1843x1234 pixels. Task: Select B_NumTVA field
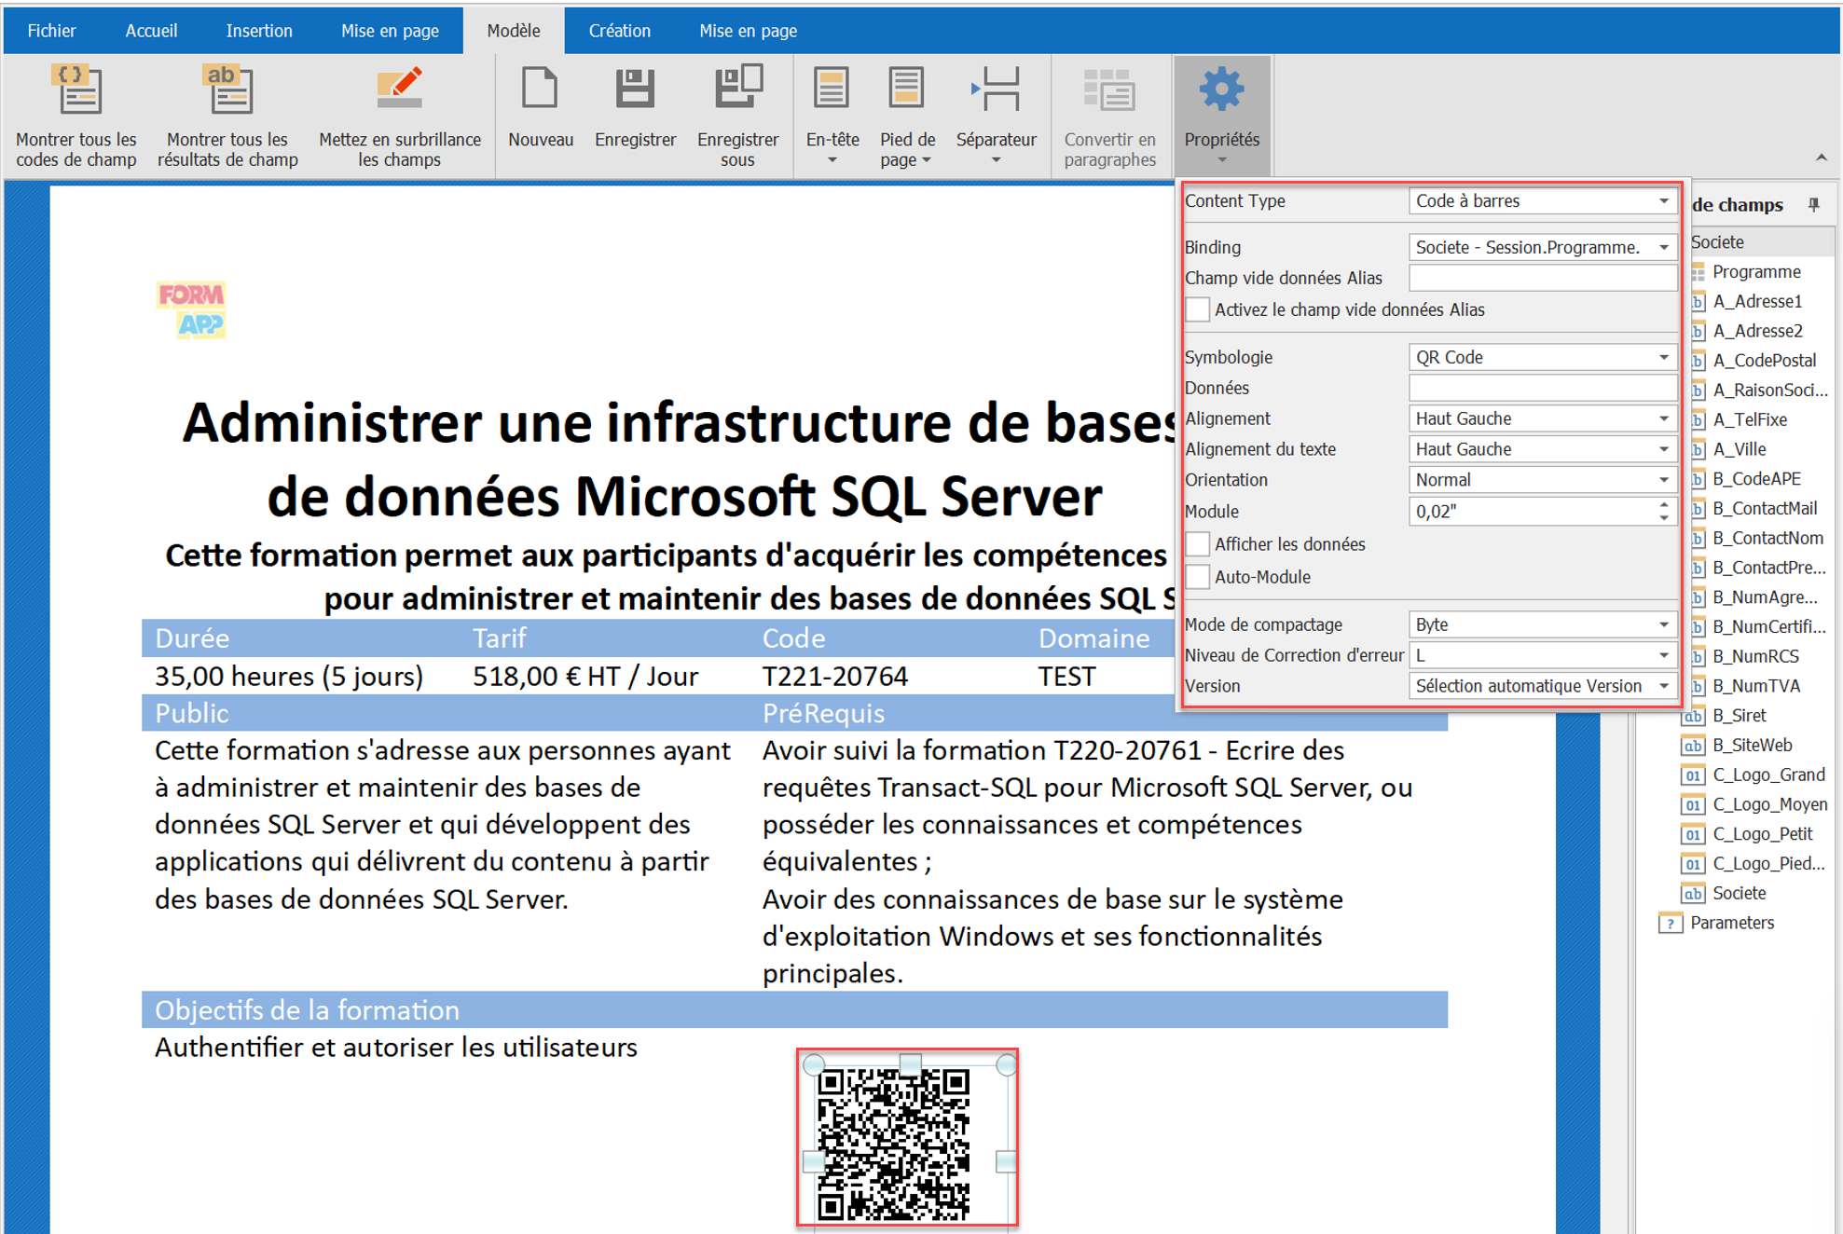click(x=1756, y=686)
